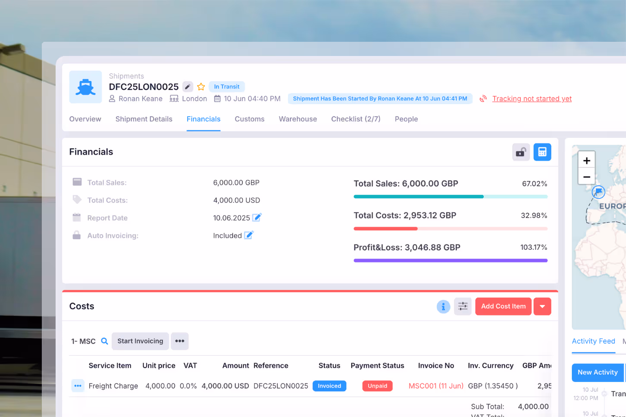Edit the Report Date value
This screenshot has width=626, height=417.
click(257, 218)
